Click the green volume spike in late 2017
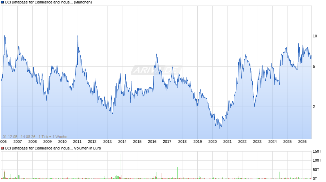326x182 pixels. point(177,173)
